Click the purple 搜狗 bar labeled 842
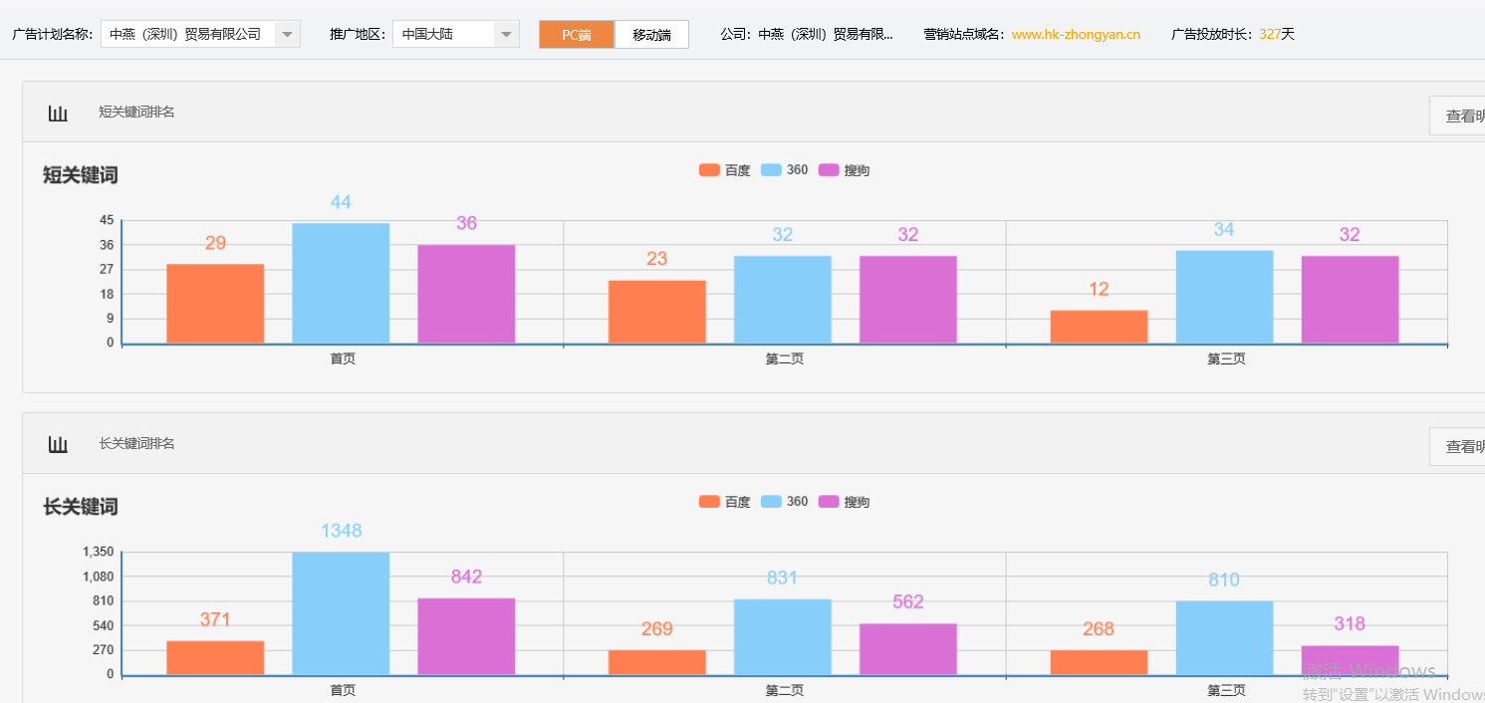Viewport: 1485px width, 703px height. [466, 637]
